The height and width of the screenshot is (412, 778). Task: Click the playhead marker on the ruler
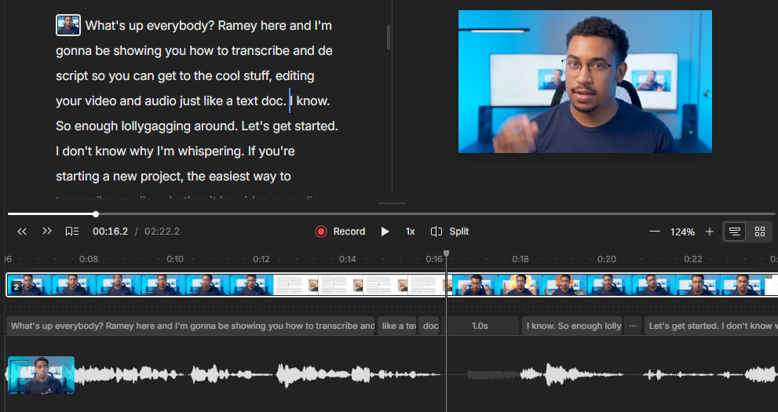point(446,254)
